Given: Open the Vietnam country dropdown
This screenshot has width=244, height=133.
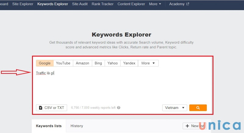Looking at the screenshot, I should [x=174, y=108].
